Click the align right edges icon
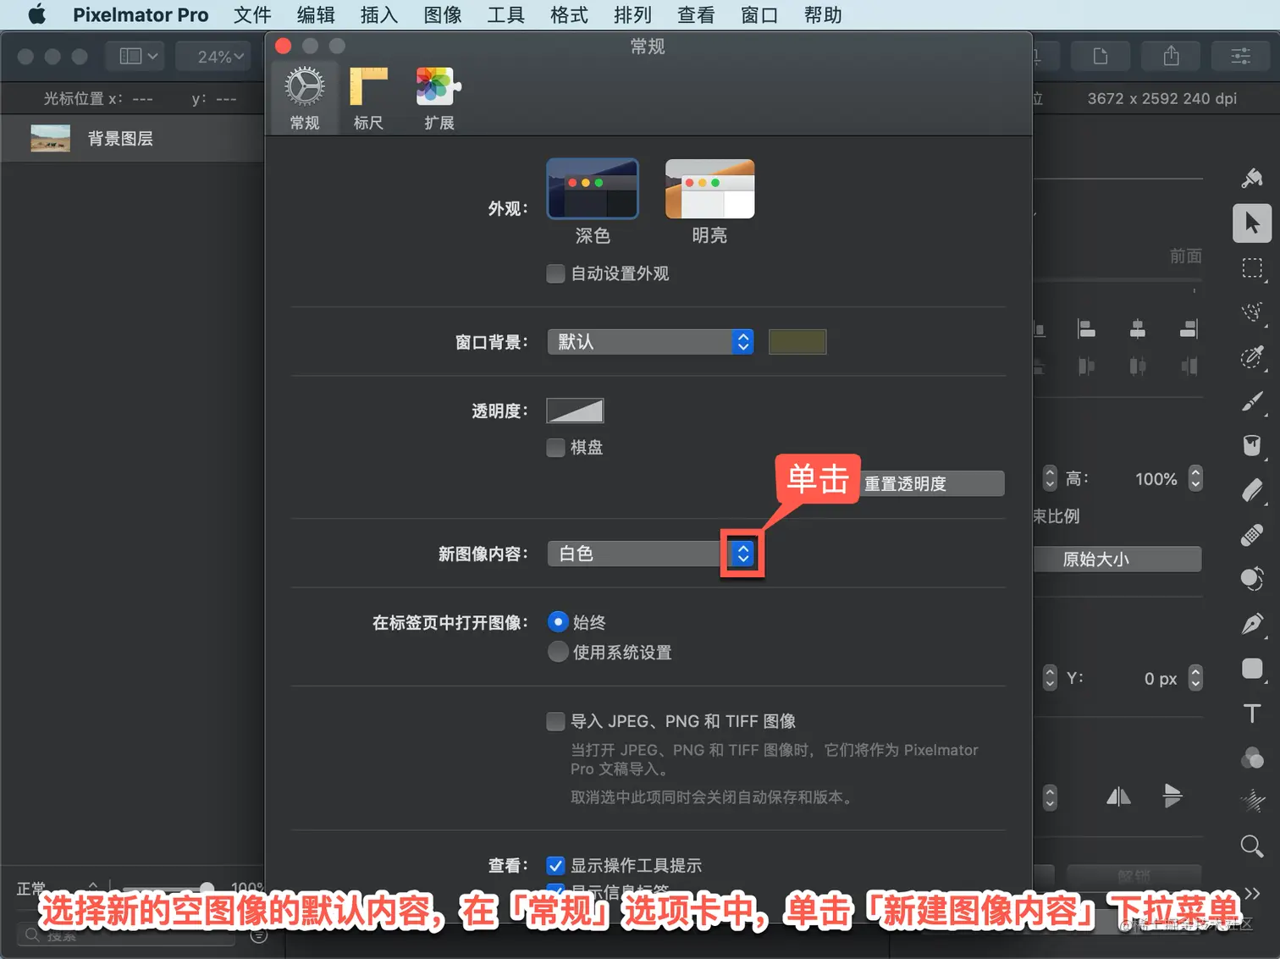1280x959 pixels. tap(1189, 328)
